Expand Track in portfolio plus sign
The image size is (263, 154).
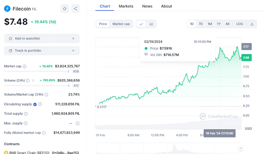(x=73, y=51)
